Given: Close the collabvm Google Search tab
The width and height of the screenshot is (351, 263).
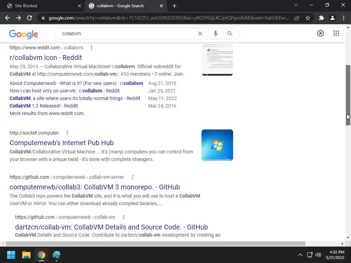Looking at the screenshot, I should (161, 6).
